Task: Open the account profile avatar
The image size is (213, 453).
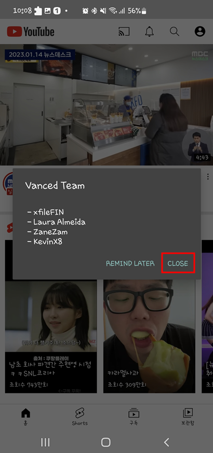Action: pyautogui.click(x=199, y=32)
